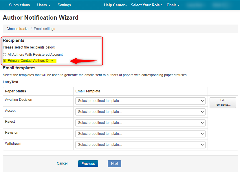Image resolution: width=240 pixels, height=177 pixels.
Task: Open the Withdrawn status template dropdown
Action: 140,145
